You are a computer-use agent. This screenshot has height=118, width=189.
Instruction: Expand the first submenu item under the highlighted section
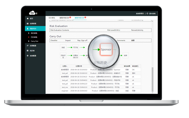tap(33, 33)
